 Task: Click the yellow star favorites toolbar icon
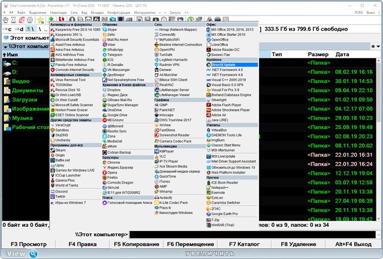point(40,20)
